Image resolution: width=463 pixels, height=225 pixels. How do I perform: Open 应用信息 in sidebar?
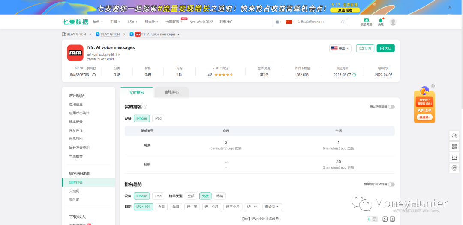[x=76, y=105]
